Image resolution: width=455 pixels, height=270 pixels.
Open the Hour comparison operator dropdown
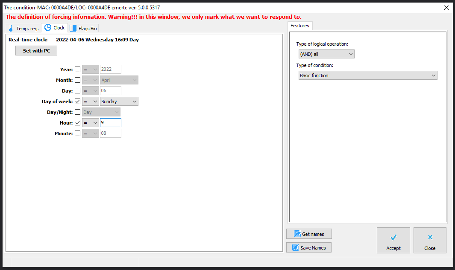click(x=90, y=122)
